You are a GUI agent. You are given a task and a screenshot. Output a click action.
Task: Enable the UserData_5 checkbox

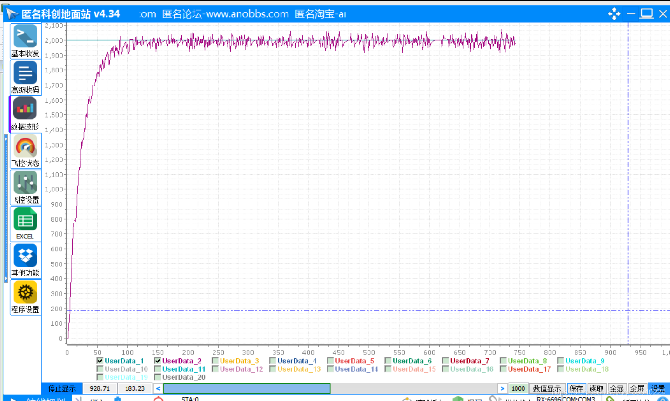330,361
